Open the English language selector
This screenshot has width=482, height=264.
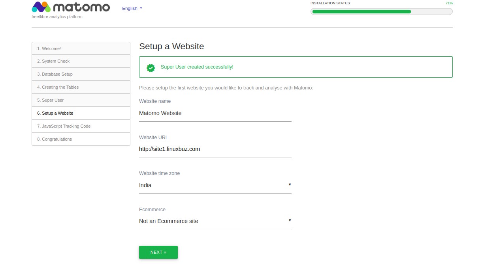[x=132, y=8]
